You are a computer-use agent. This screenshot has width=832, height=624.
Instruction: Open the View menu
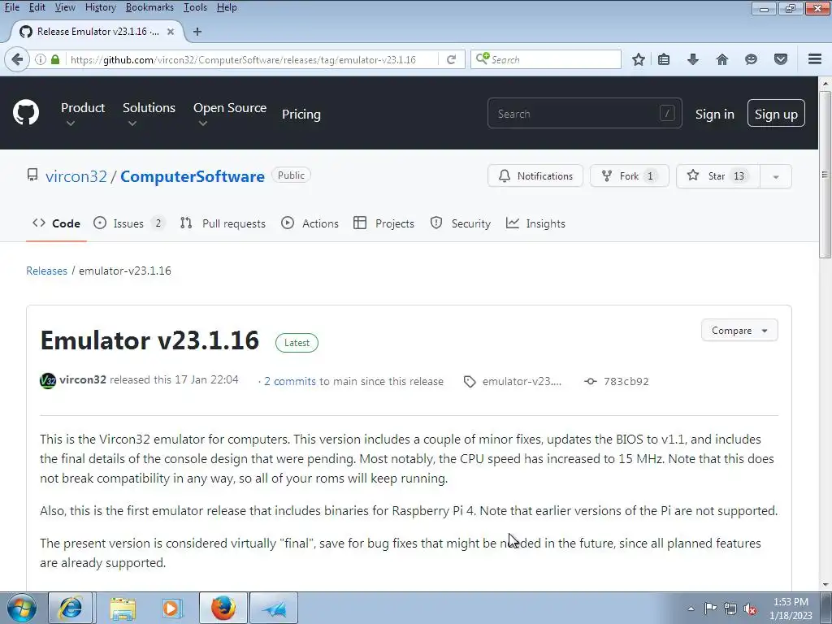tap(65, 7)
